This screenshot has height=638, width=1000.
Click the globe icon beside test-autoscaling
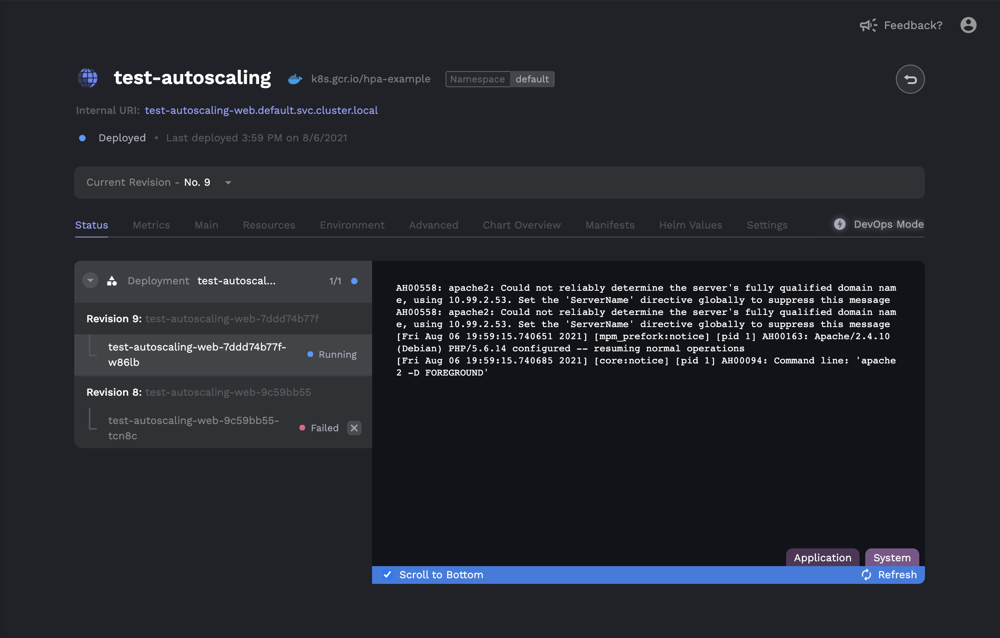tap(88, 78)
